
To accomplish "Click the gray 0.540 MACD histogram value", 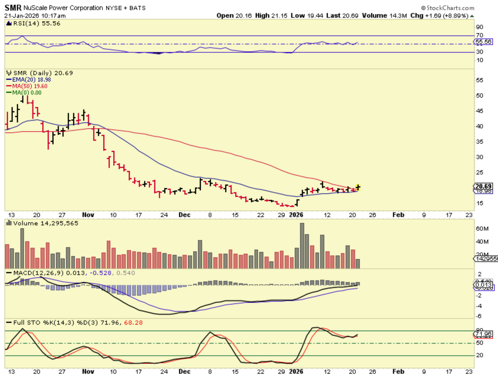I will click(x=125, y=273).
